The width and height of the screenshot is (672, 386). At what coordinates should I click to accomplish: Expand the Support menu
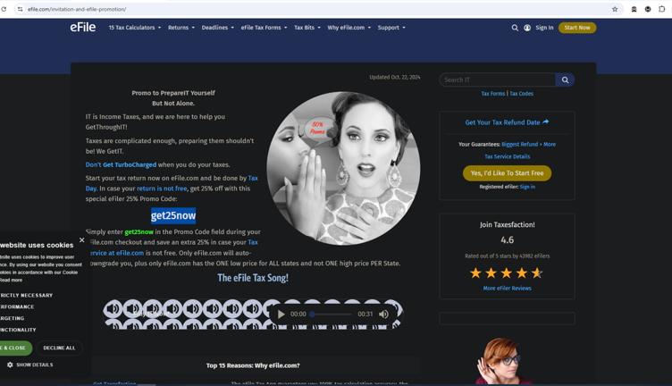click(x=391, y=28)
